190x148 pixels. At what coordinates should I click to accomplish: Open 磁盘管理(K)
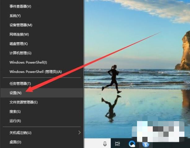coord(42,44)
